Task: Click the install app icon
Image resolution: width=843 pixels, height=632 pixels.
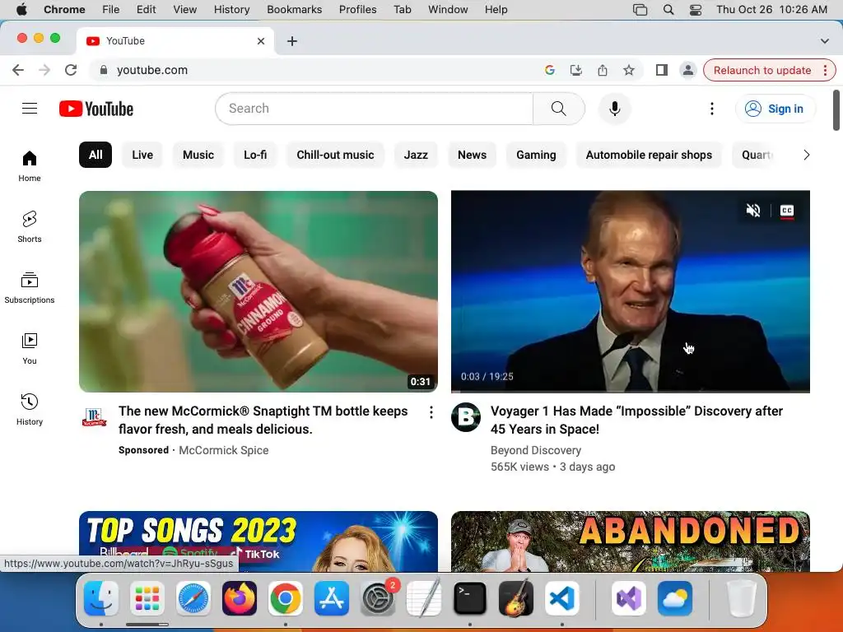Action: (575, 70)
